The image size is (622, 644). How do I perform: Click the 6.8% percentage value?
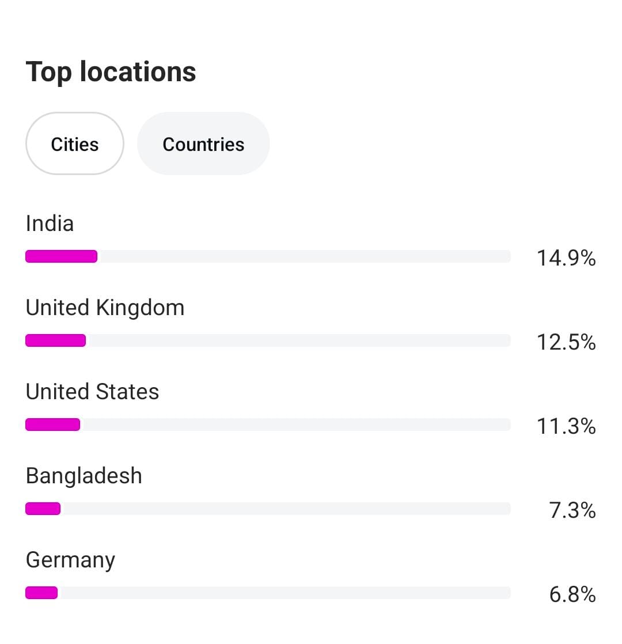point(572,594)
